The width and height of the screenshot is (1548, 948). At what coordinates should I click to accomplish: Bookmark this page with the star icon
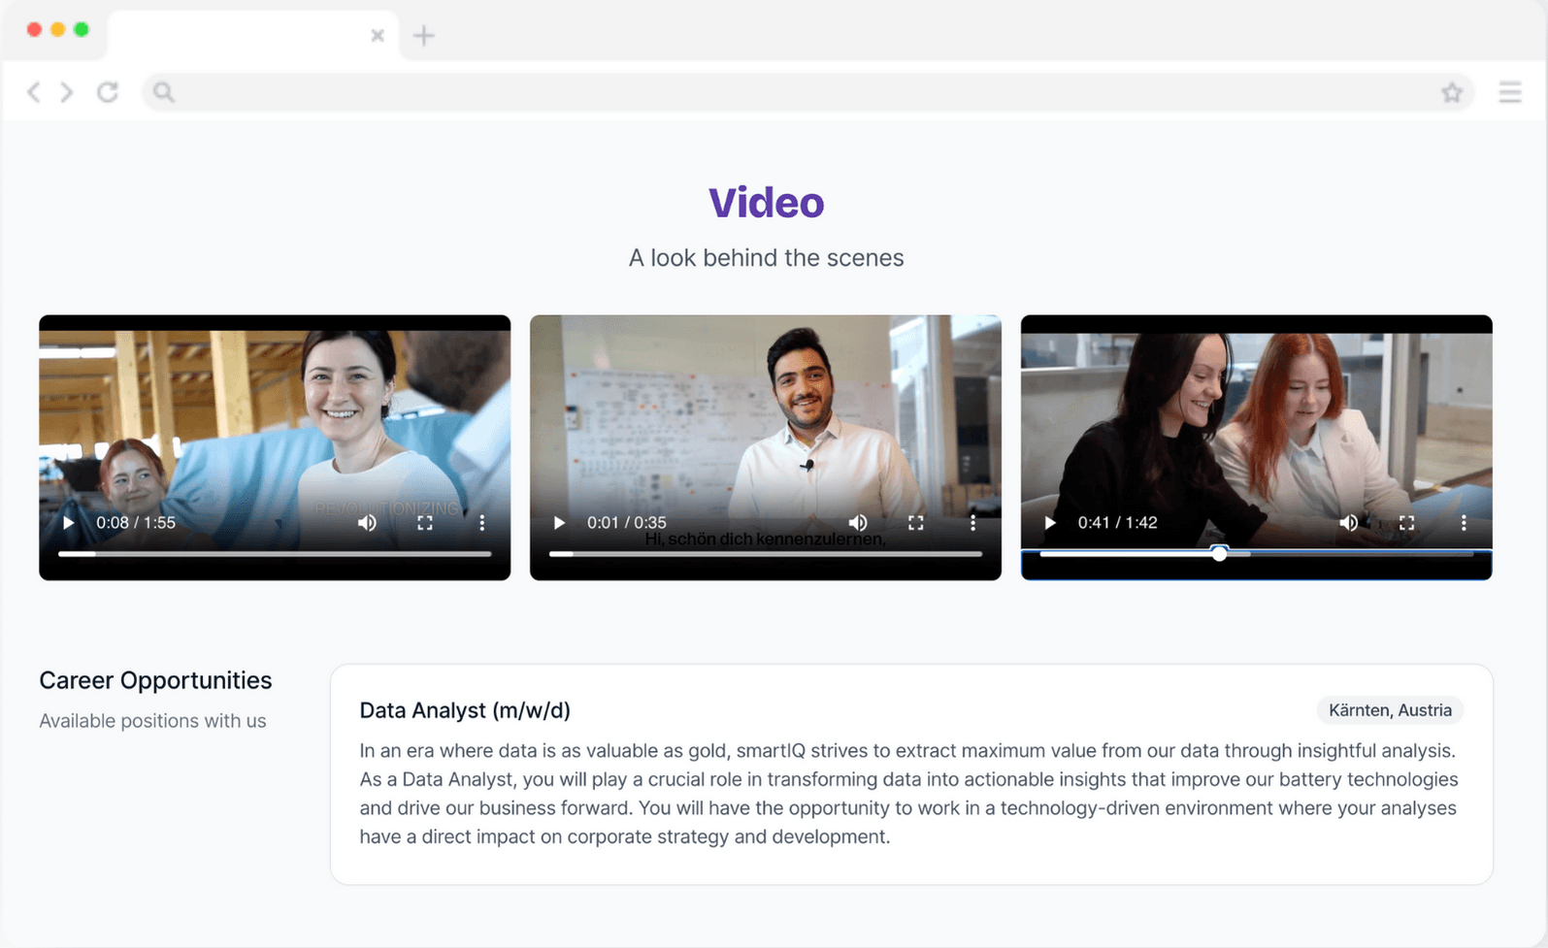pyautogui.click(x=1452, y=92)
